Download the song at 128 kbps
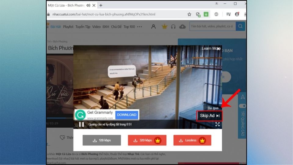The image size is (293, 165). pyautogui.click(x=102, y=140)
